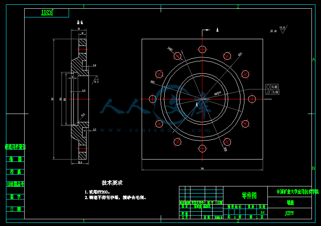The height and width of the screenshot is (226, 321).
Task: Select the 工艺 row label
Action: tap(185, 217)
